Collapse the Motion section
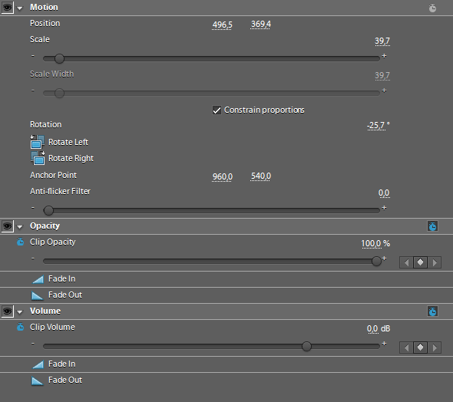The image size is (453, 402). 20,8
